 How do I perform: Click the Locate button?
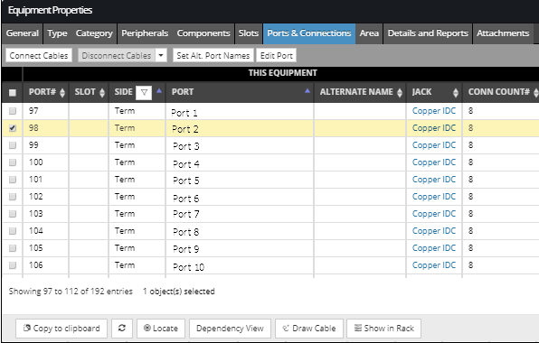[x=161, y=329]
